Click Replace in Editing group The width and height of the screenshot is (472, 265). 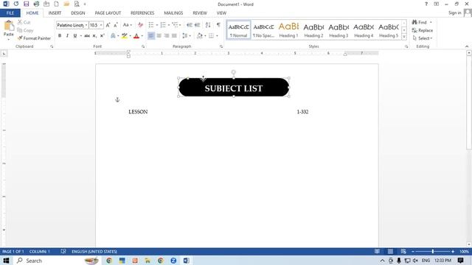coord(423,30)
